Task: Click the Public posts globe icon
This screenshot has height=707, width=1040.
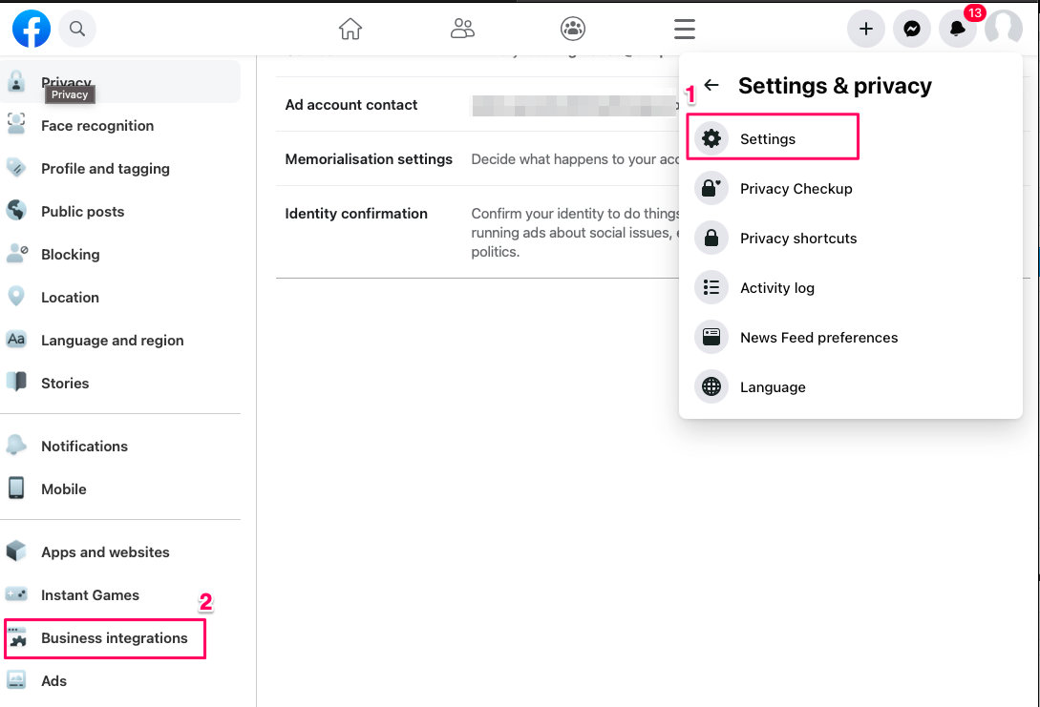Action: coord(16,211)
